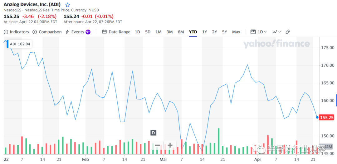Activate the pencil drawing tool
The width and height of the screenshot is (337, 164).
click(x=288, y=32)
